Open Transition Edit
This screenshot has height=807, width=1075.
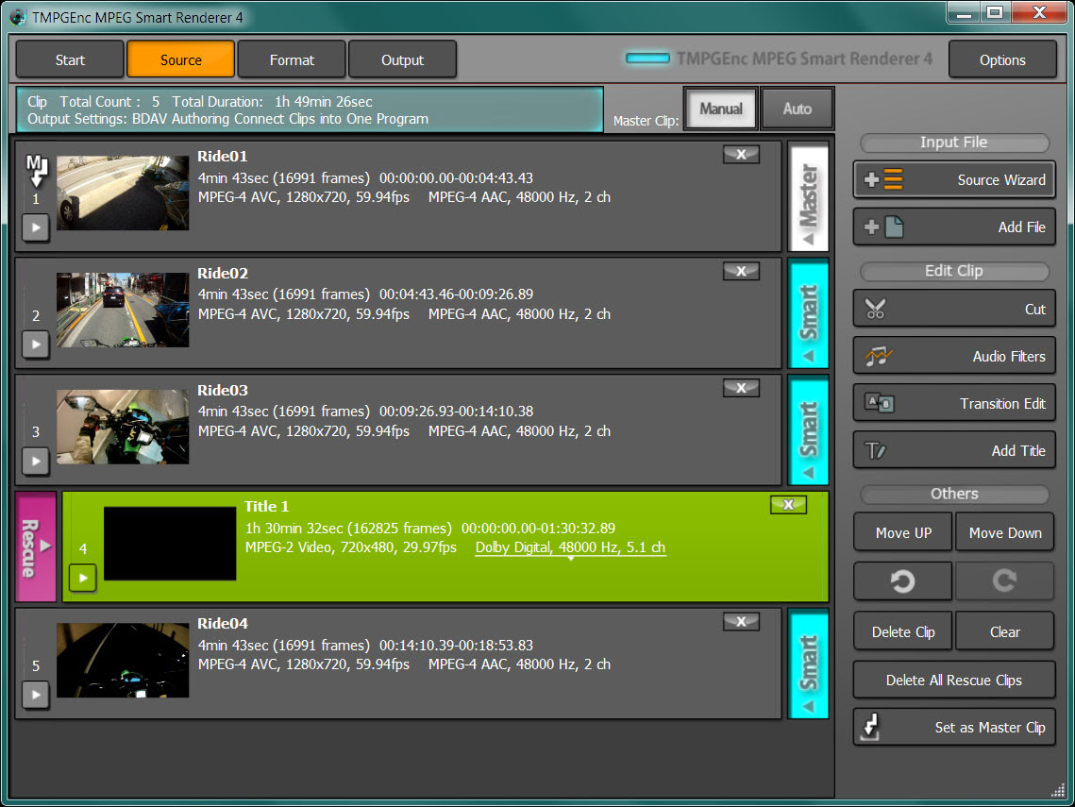pyautogui.click(x=954, y=403)
